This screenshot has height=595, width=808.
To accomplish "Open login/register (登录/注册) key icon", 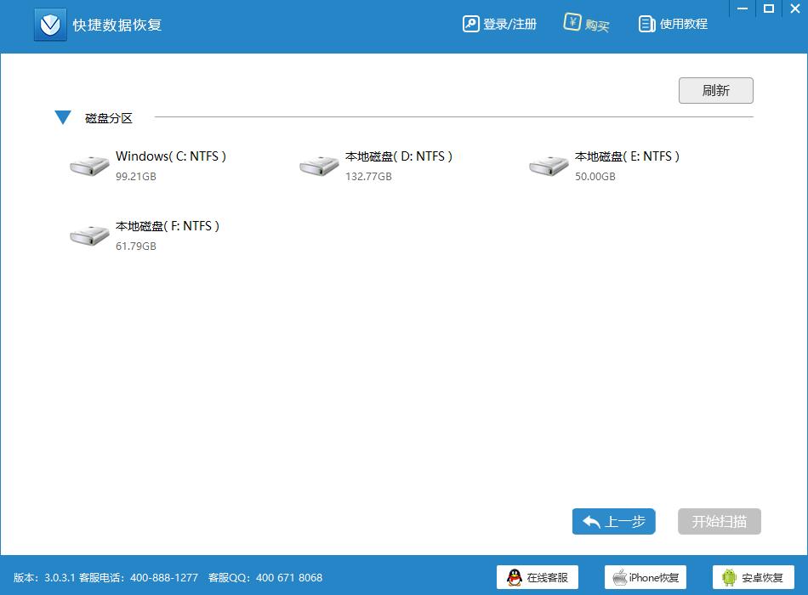I will click(x=470, y=24).
